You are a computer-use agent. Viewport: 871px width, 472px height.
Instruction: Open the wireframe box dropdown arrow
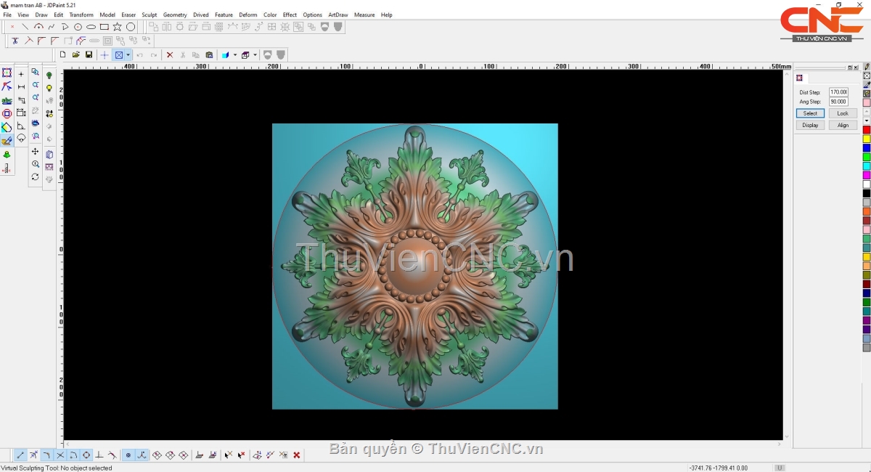255,54
